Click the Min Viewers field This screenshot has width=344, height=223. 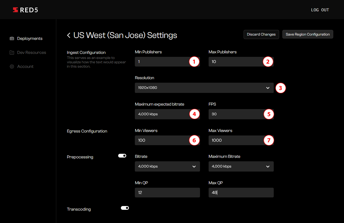[x=167, y=140]
